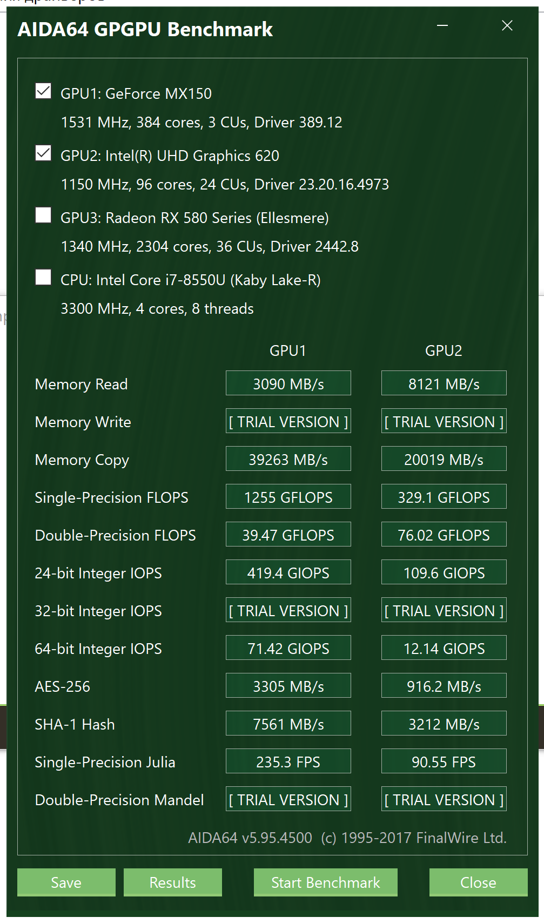544x924 pixels.
Task: Select the GPU1 Memory Copy 39263 MB/s value
Action: 288,459
